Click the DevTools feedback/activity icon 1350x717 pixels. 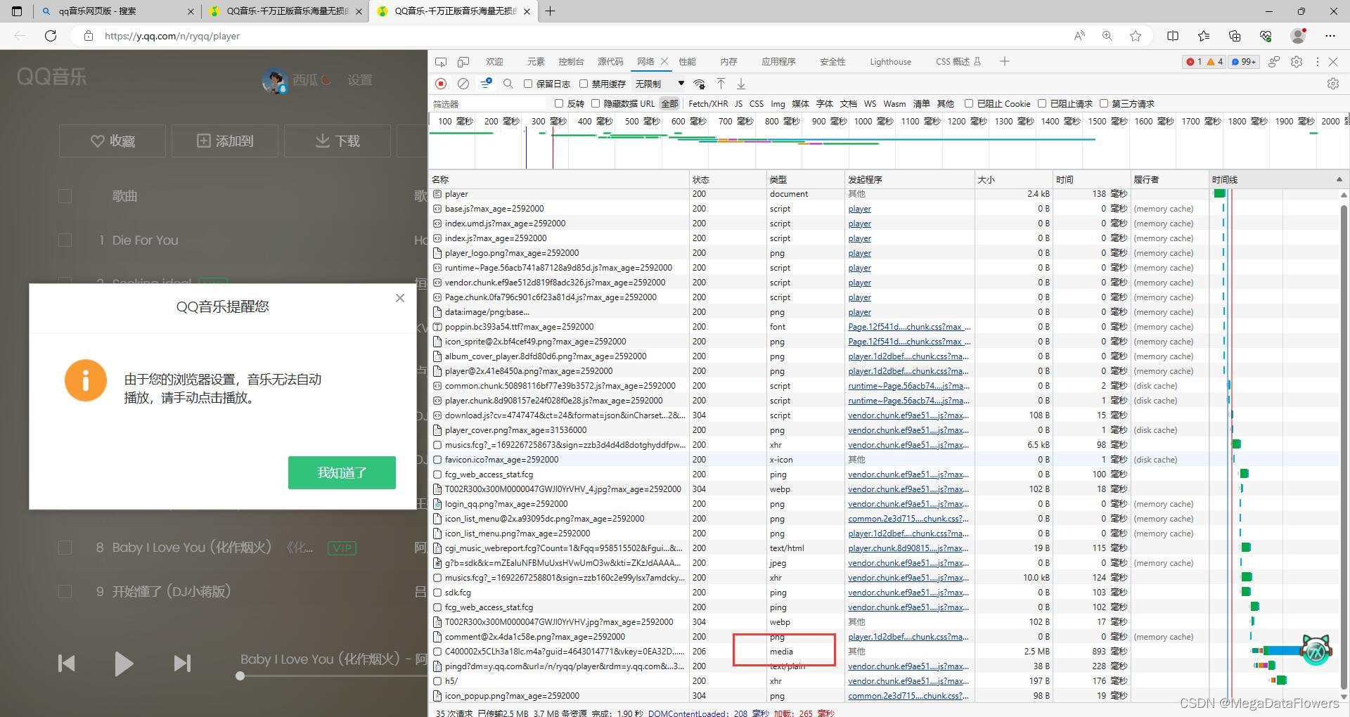(x=1274, y=62)
